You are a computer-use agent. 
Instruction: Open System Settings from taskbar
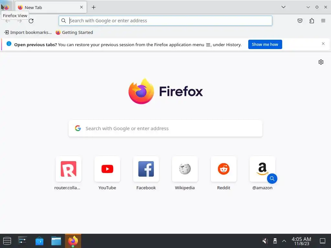click(22, 241)
